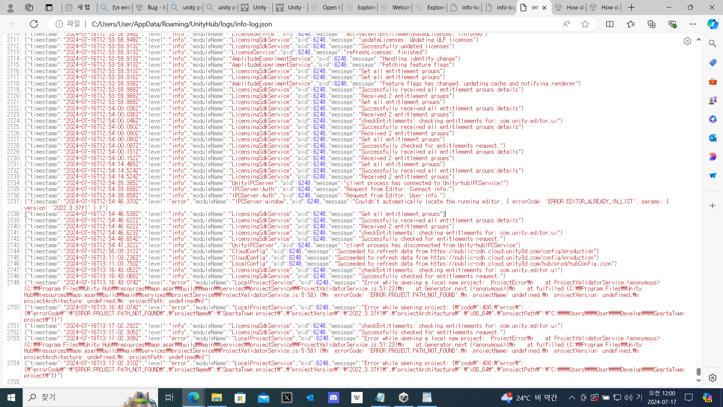Open sidebar Games
The width and height of the screenshot is (723, 407).
click(x=712, y=100)
